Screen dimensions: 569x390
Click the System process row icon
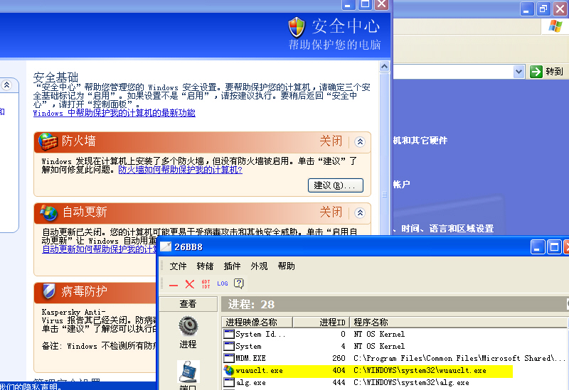pos(229,346)
